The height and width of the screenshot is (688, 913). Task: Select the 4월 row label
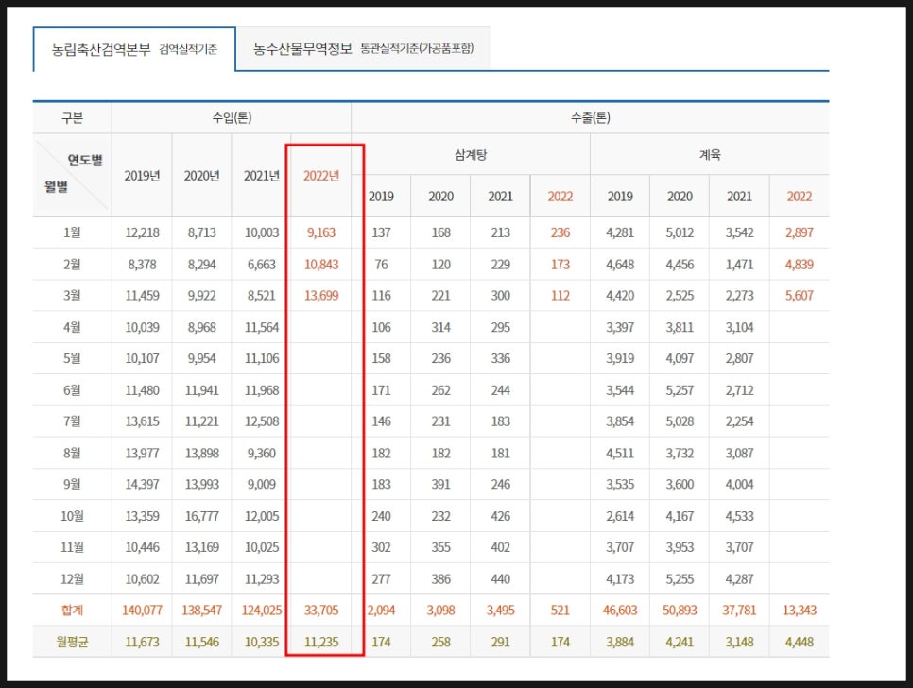(72, 327)
